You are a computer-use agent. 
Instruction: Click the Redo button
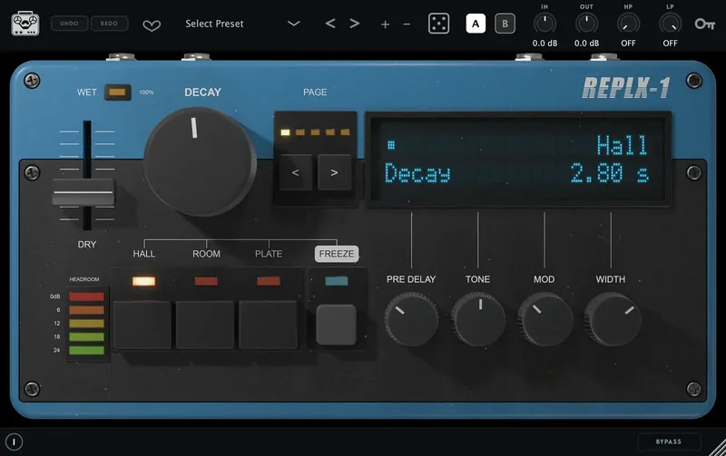(x=109, y=24)
